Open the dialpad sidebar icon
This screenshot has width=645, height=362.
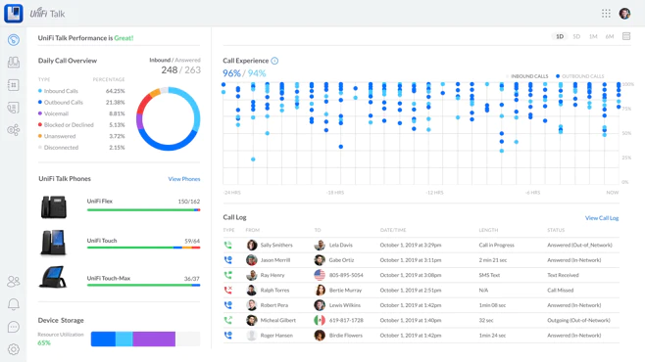(x=13, y=85)
